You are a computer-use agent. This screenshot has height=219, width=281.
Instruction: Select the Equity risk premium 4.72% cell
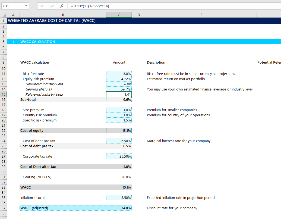click(x=119, y=79)
